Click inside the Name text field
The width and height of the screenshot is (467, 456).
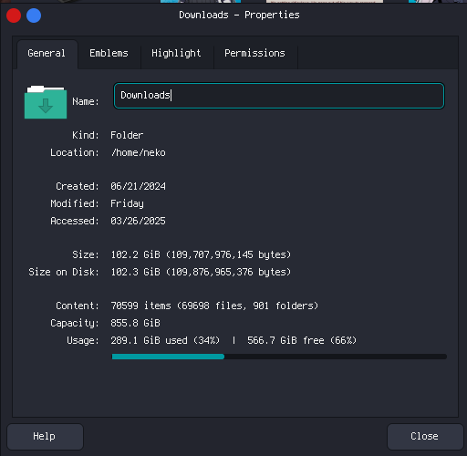click(279, 96)
